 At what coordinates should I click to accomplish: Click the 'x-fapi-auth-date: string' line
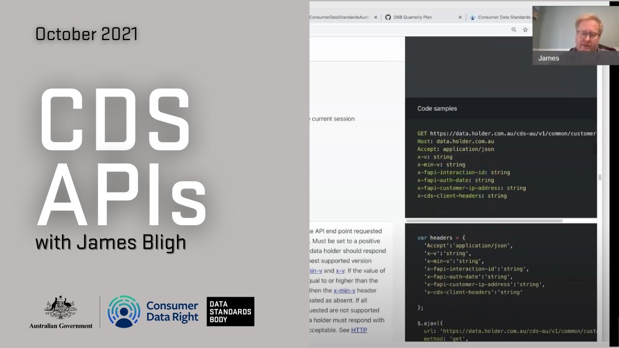(456, 180)
